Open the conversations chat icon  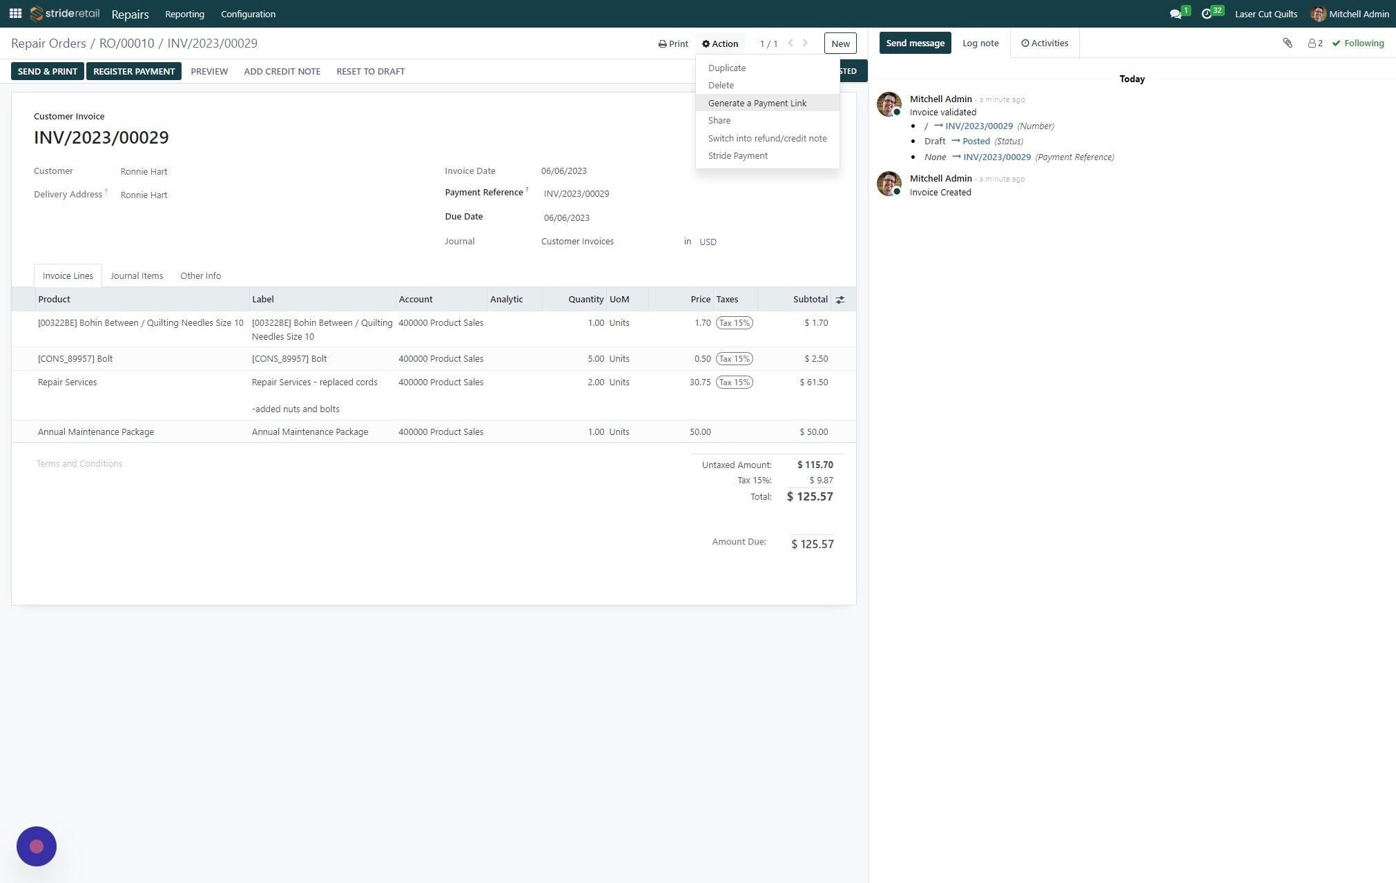coord(1176,14)
